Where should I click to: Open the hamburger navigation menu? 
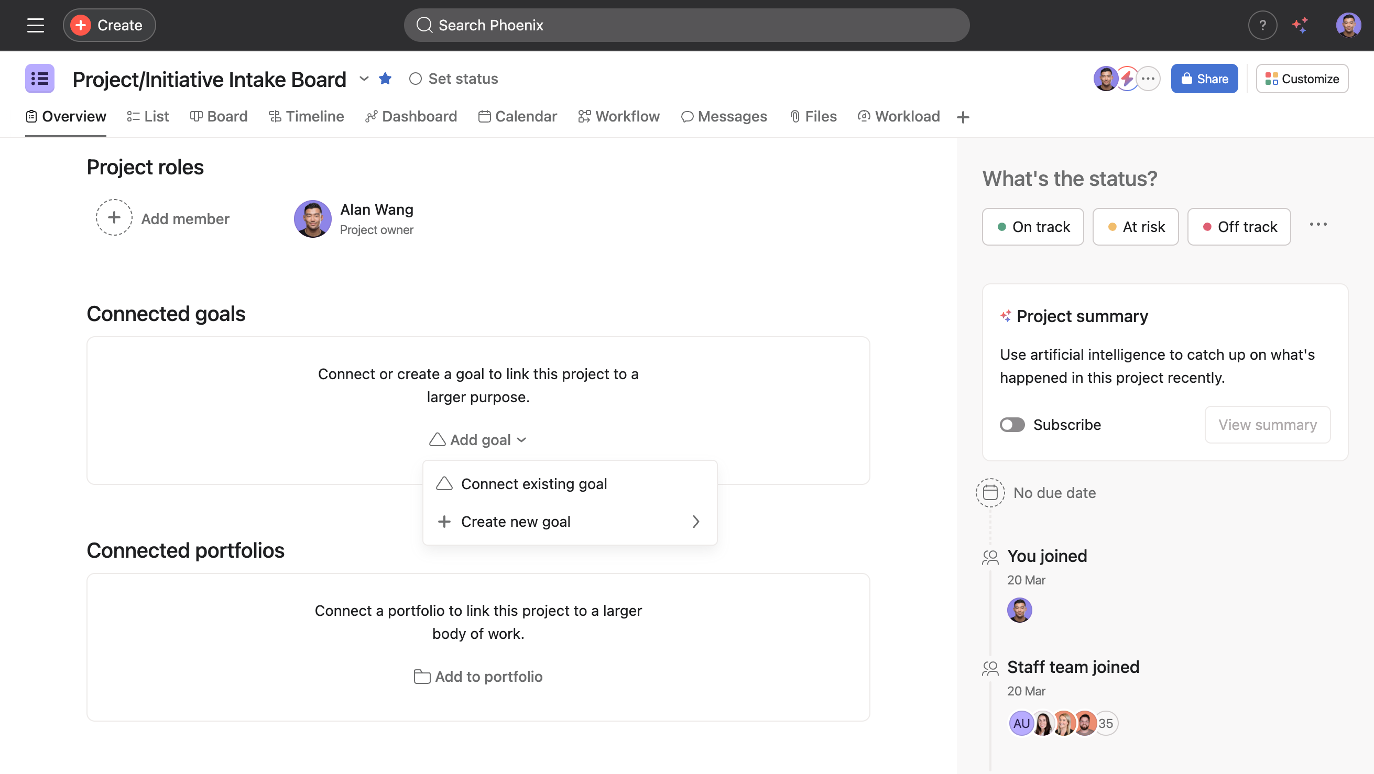(x=35, y=25)
